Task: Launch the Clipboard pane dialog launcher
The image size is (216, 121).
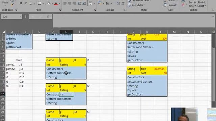Action: coord(16,10)
